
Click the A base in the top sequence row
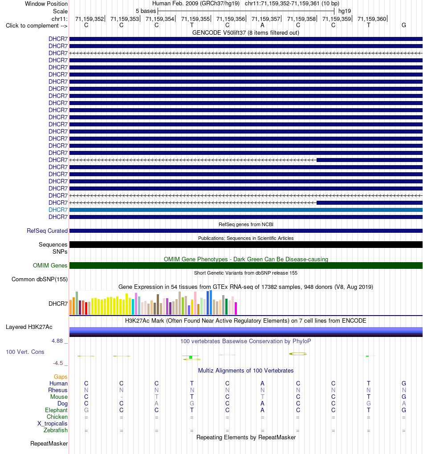coord(263,25)
